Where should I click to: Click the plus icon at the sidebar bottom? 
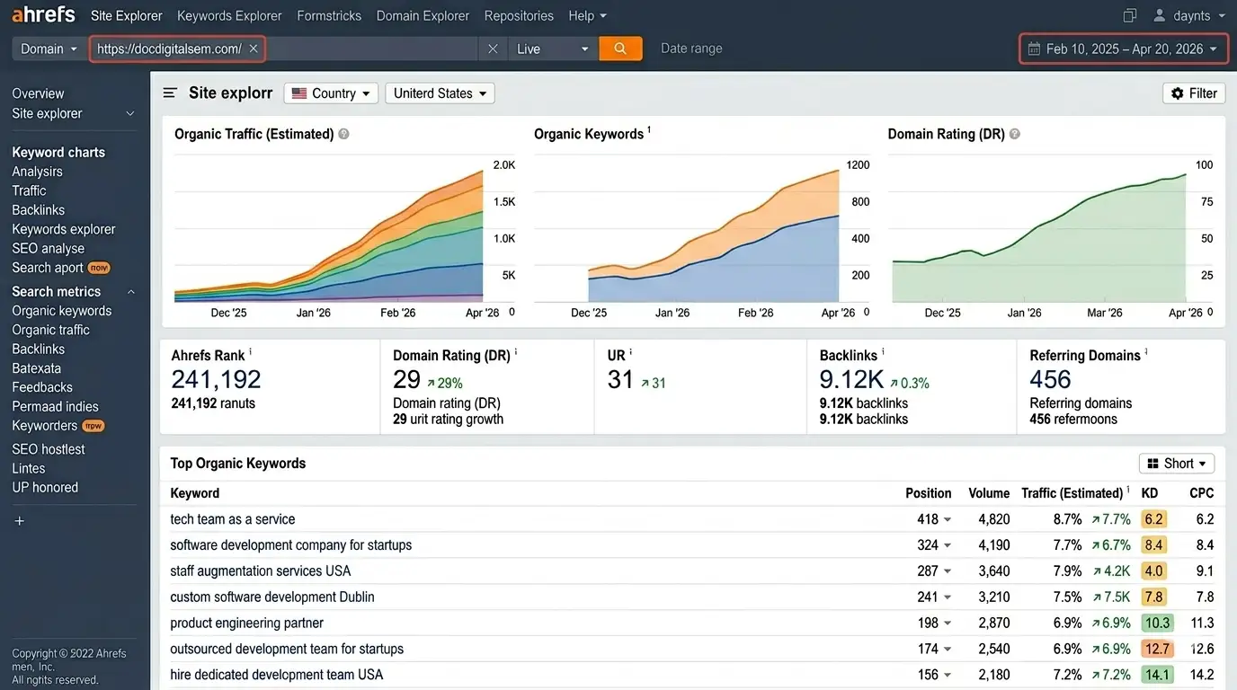tap(20, 521)
